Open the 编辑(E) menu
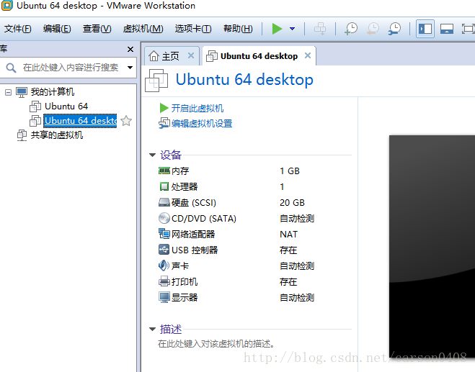 (x=57, y=29)
